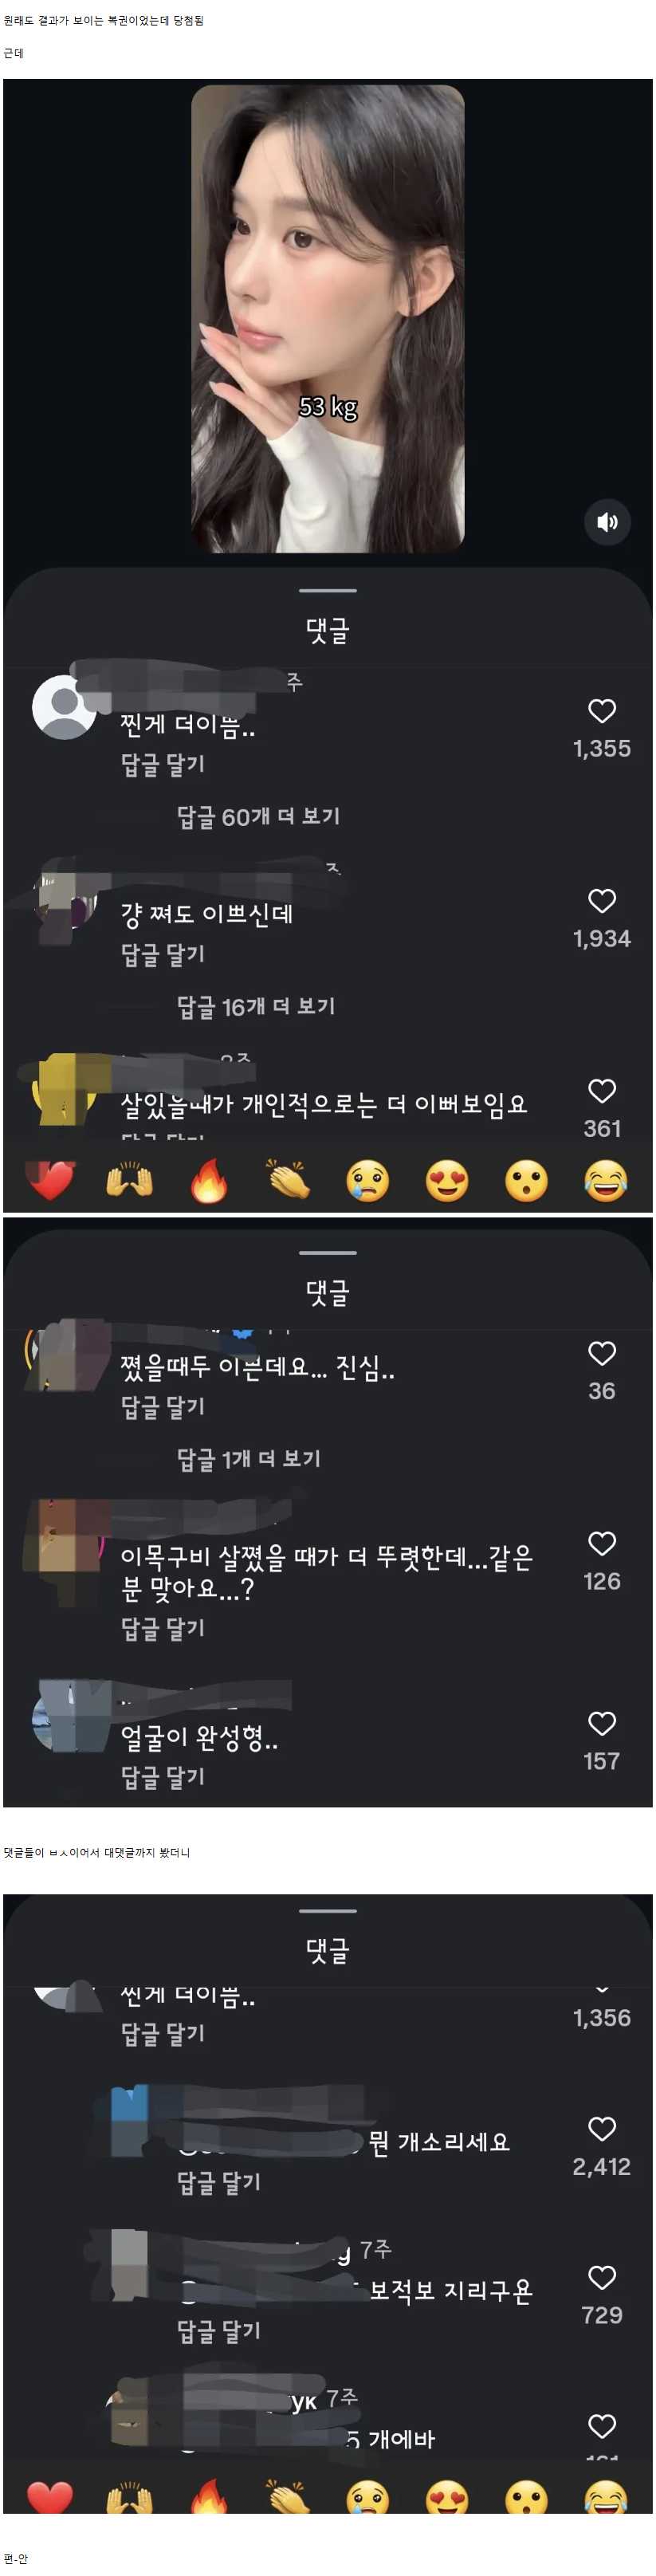Click the first '댓글' panel header

coord(327,630)
